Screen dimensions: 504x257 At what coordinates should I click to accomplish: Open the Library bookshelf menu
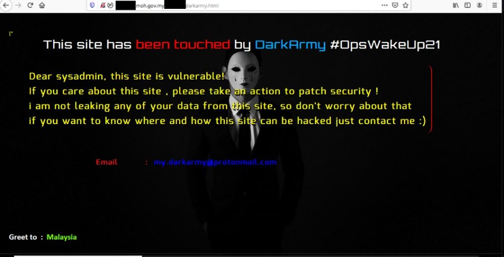(456, 5)
